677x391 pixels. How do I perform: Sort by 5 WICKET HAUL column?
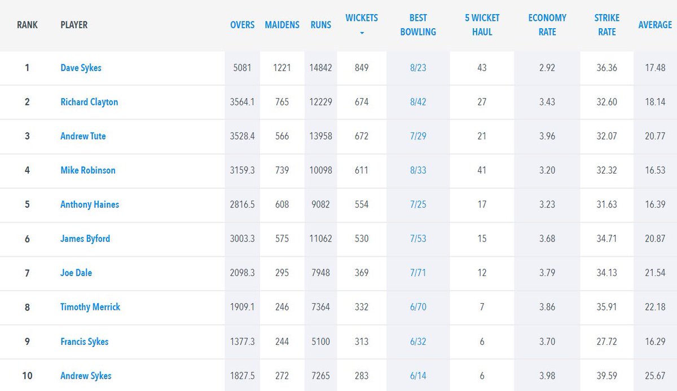(481, 25)
